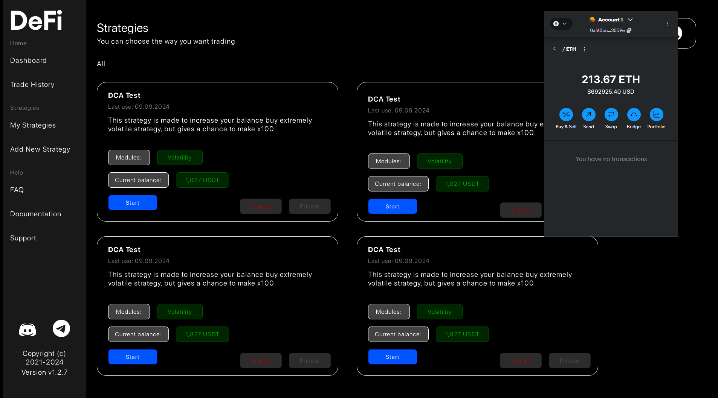718x398 pixels.
Task: Open the Support page
Action: 23,238
